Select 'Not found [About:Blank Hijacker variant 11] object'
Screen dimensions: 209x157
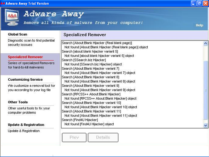[101, 115]
